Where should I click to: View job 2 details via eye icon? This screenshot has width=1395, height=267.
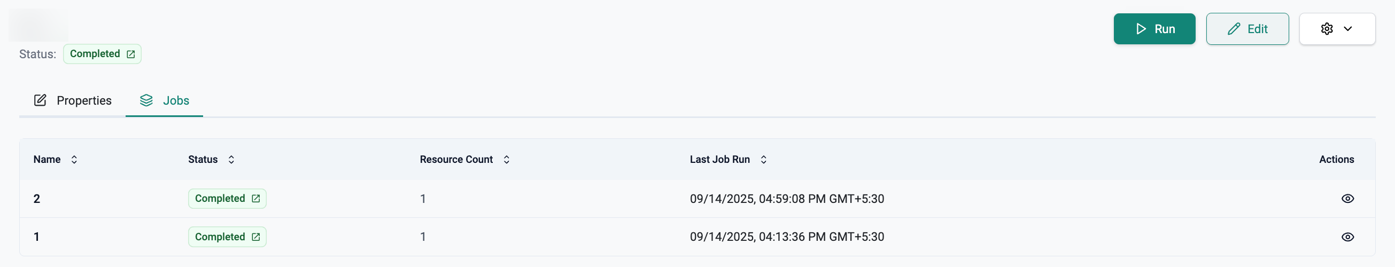(1347, 199)
